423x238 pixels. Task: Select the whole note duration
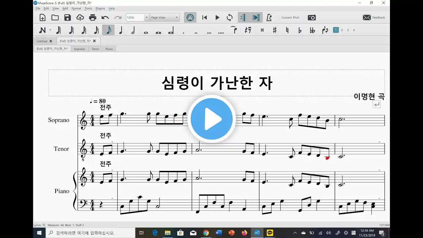(x=146, y=32)
